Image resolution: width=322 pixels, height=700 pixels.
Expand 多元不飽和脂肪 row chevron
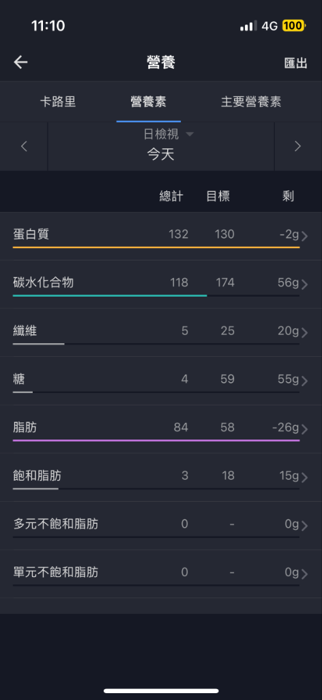pos(305,526)
